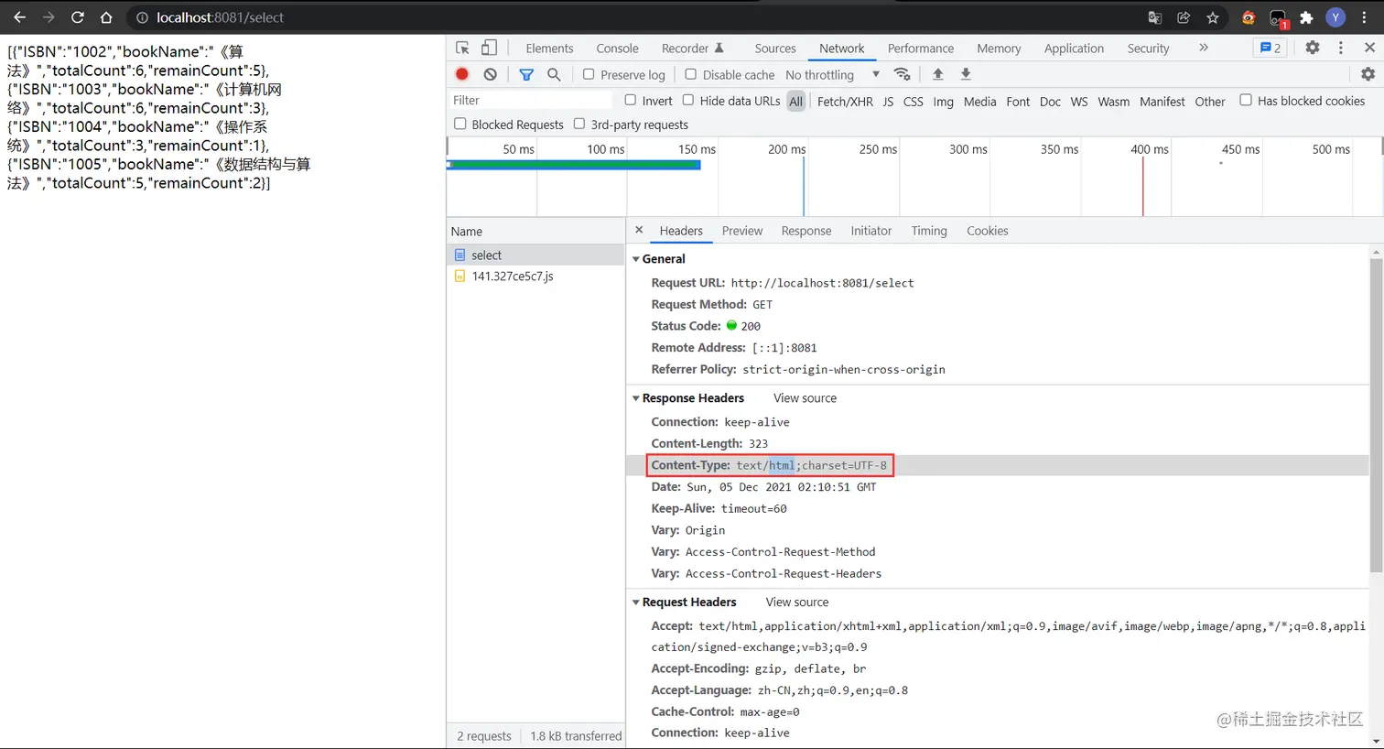Stop recording the network log
This screenshot has height=749, width=1384.
point(462,74)
